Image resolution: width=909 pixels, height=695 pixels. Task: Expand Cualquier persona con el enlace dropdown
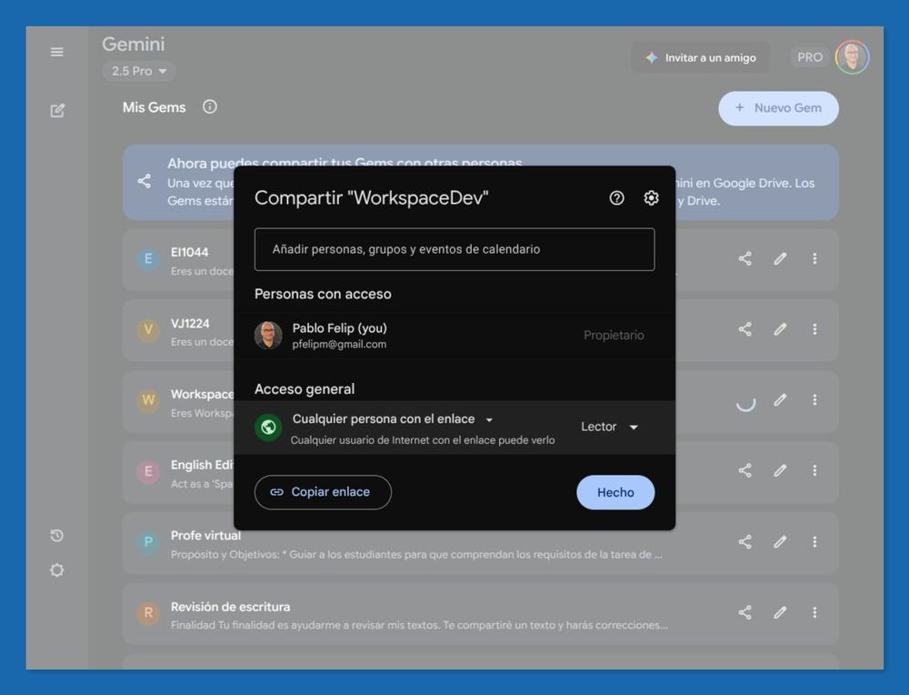pyautogui.click(x=393, y=418)
